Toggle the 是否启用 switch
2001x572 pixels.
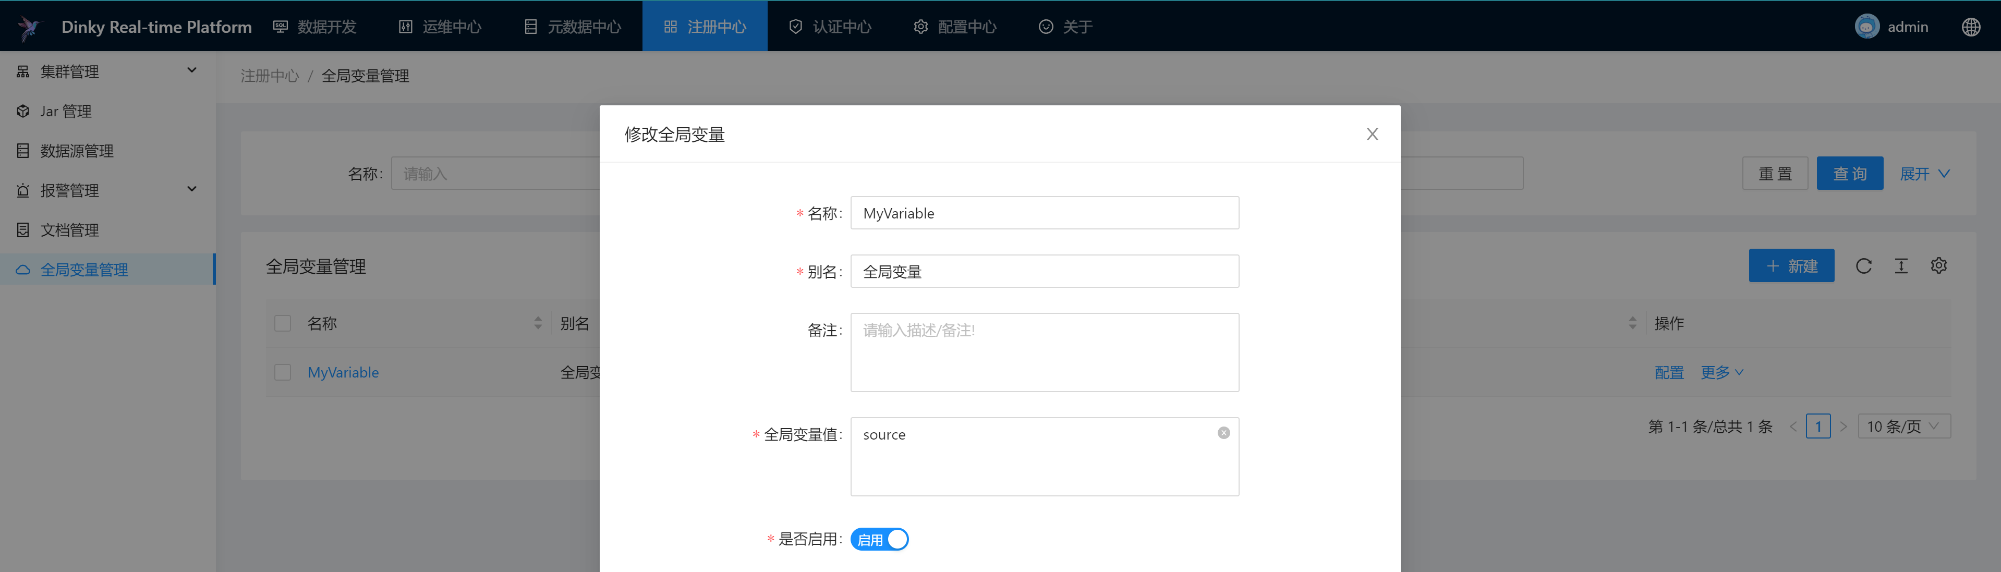[879, 539]
